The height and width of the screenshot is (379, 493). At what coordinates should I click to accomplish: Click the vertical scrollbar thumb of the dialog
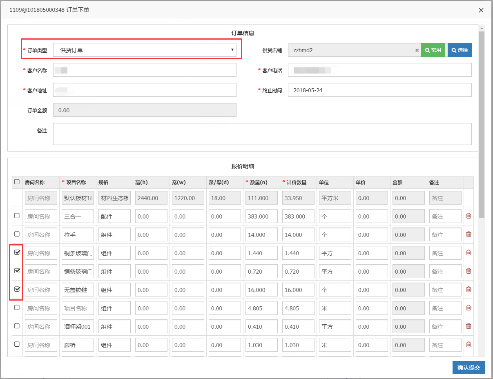482,124
